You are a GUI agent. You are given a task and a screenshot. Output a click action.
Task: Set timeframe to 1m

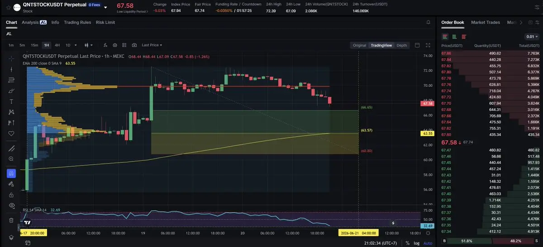click(x=11, y=45)
